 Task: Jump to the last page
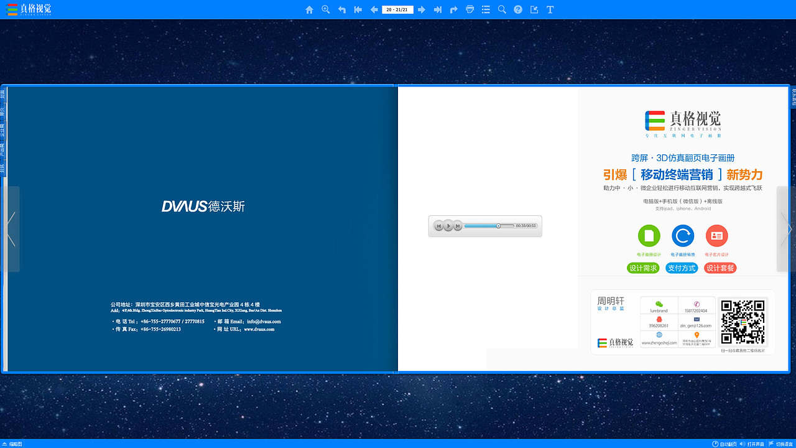point(438,9)
